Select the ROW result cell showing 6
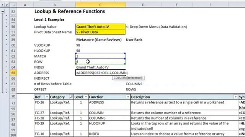This screenshot has width=245, height=137. (x=100, y=62)
